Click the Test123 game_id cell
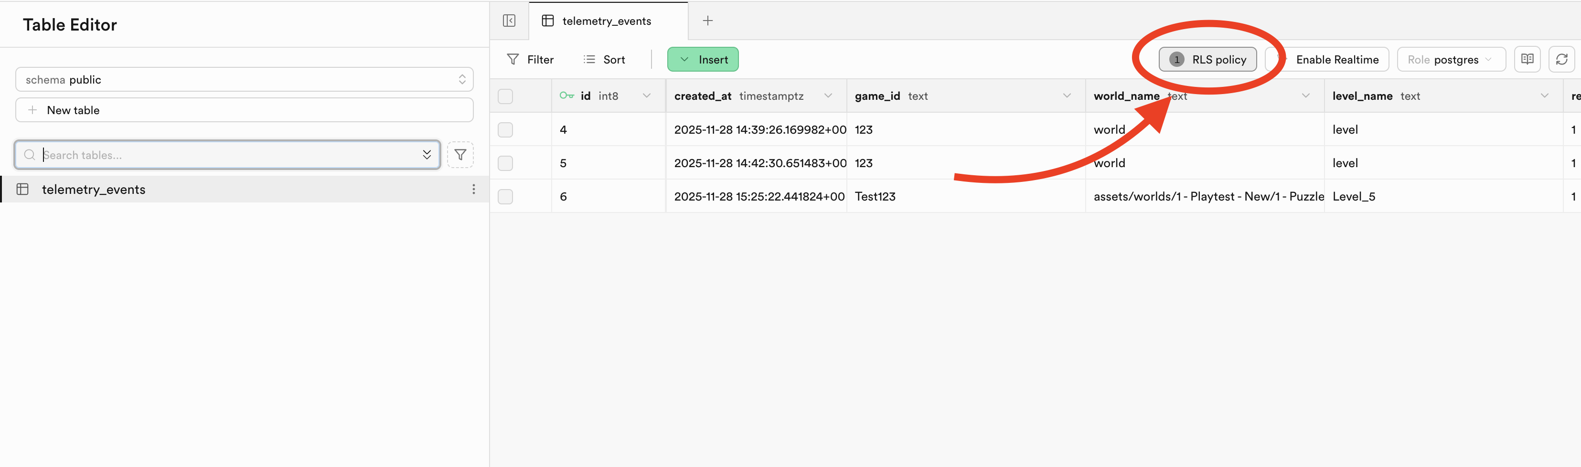 [x=966, y=196]
